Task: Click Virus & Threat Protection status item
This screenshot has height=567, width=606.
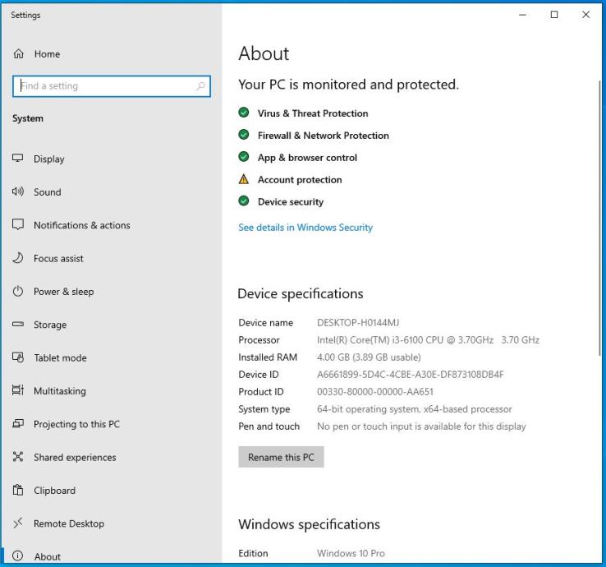Action: click(312, 113)
